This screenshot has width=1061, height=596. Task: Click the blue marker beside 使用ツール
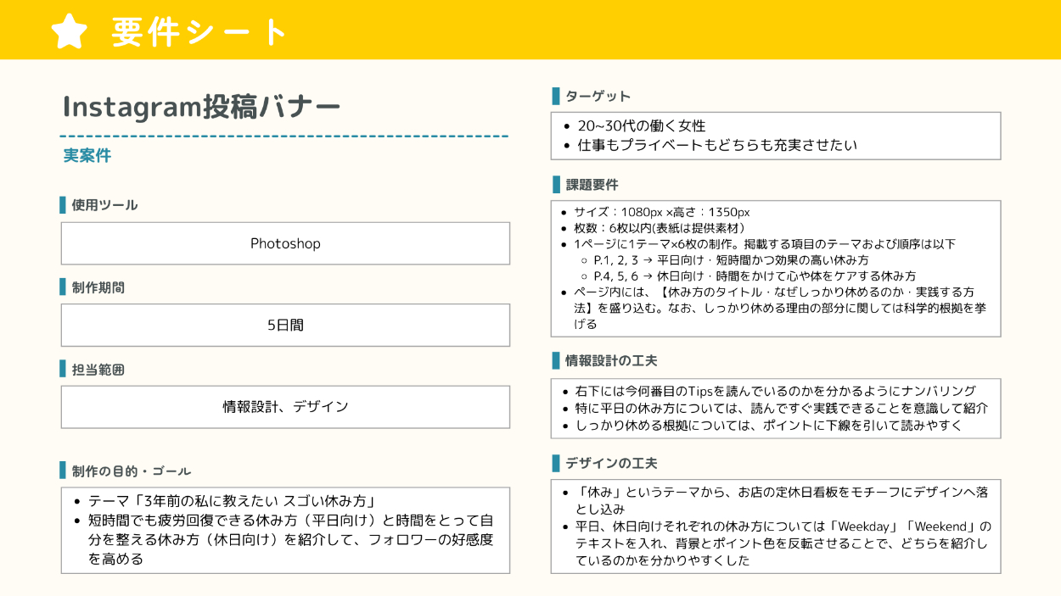63,205
